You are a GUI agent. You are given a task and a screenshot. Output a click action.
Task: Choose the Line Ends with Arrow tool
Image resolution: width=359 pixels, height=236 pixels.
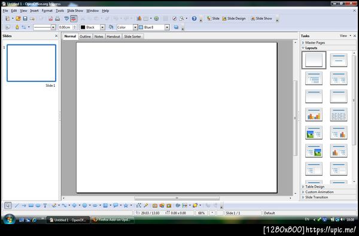tap(24, 205)
